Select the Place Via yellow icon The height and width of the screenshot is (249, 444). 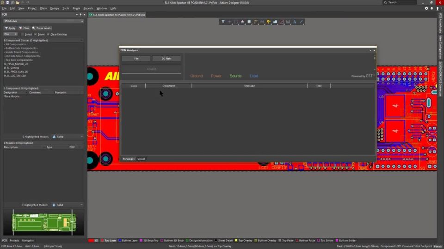tap(268, 22)
